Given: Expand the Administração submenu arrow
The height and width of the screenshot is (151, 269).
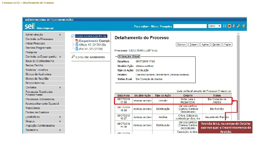Looking at the screenshot, I should point(60,35).
